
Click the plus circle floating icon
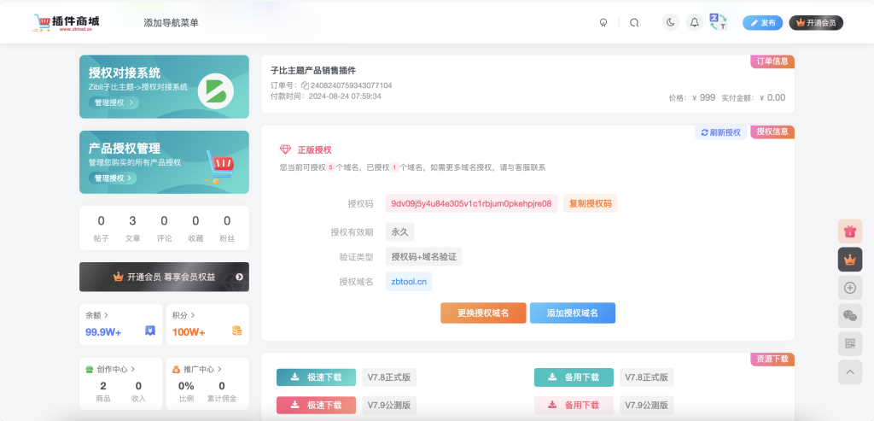click(850, 288)
